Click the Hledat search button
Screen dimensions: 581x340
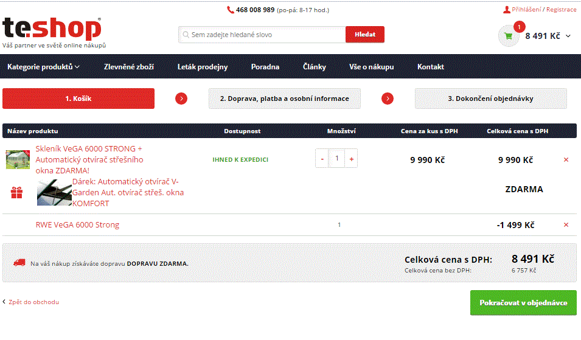365,35
